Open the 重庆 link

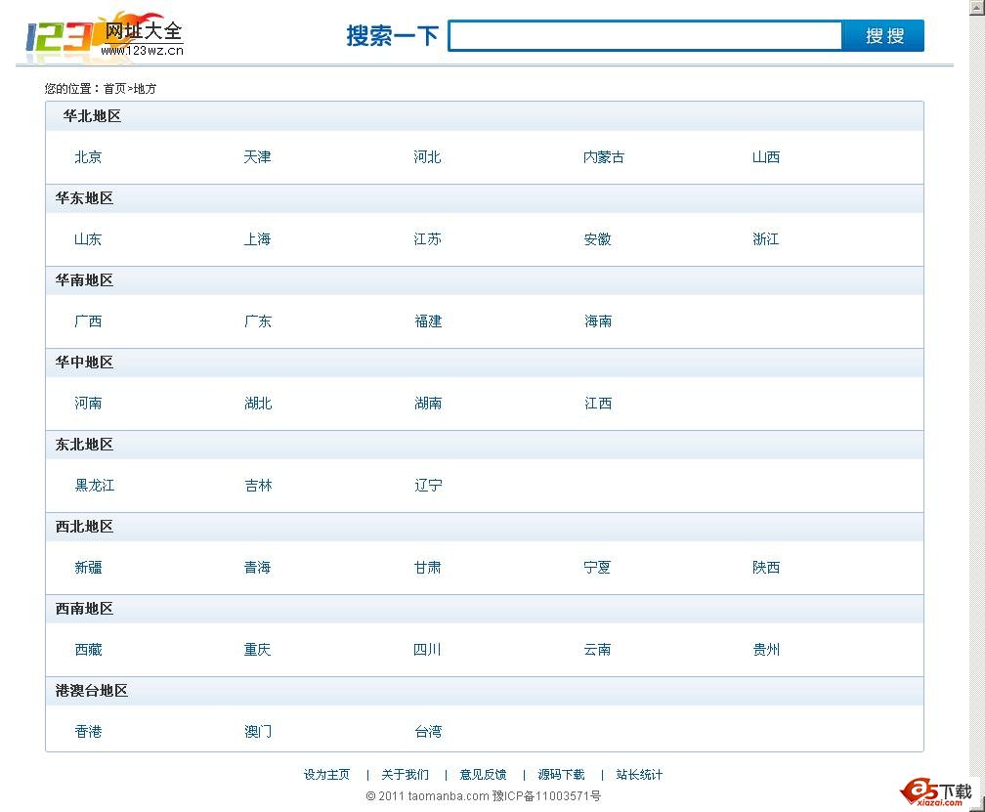tap(258, 650)
